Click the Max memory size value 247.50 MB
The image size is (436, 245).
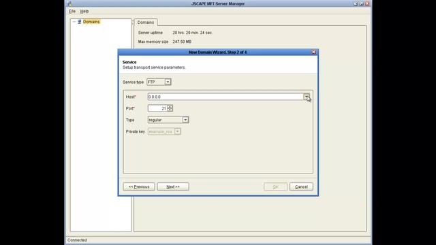[x=182, y=42]
